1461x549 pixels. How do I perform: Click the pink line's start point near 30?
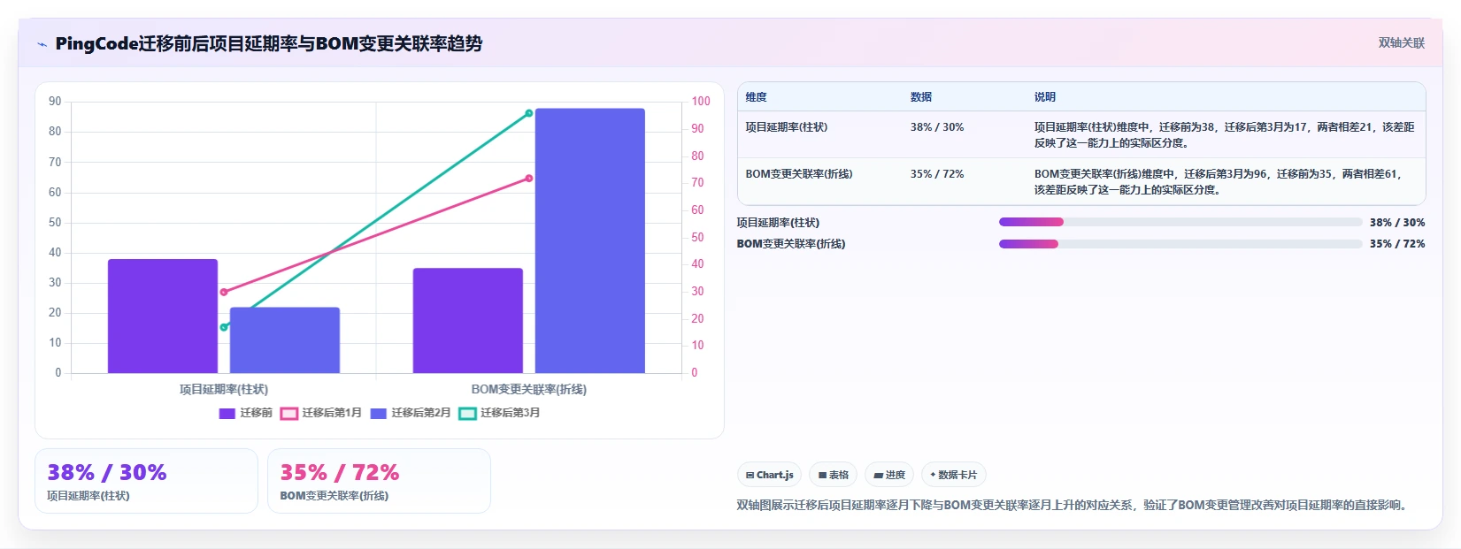(x=224, y=292)
